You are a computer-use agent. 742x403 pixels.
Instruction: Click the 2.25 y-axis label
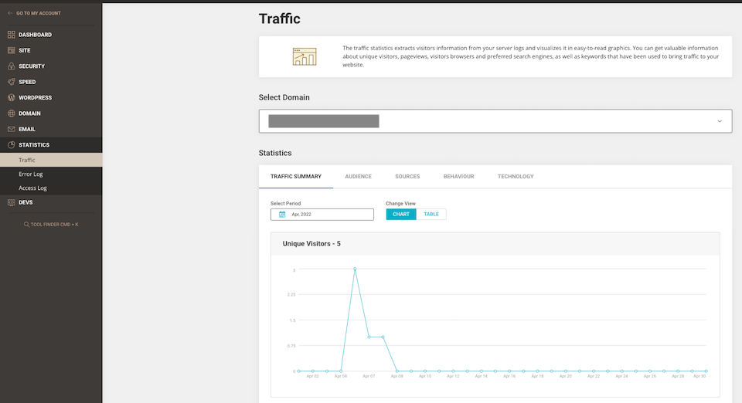point(291,294)
